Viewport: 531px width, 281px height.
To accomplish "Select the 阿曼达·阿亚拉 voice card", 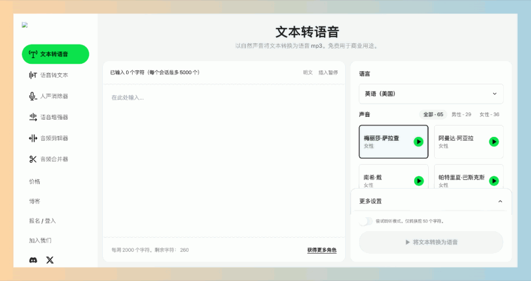I will [469, 141].
